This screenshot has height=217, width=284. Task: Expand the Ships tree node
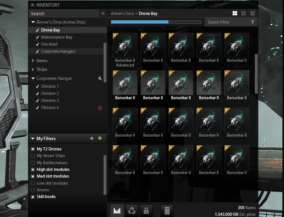coord(33,69)
